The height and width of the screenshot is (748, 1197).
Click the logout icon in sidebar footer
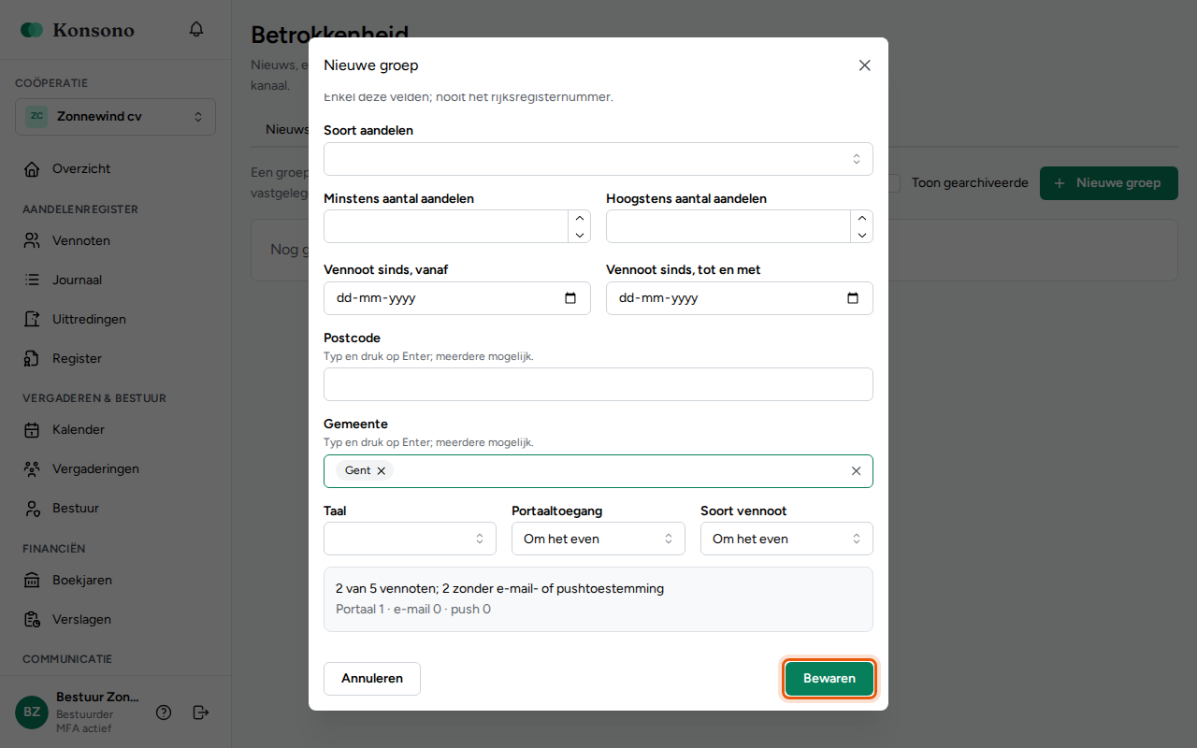tap(201, 712)
